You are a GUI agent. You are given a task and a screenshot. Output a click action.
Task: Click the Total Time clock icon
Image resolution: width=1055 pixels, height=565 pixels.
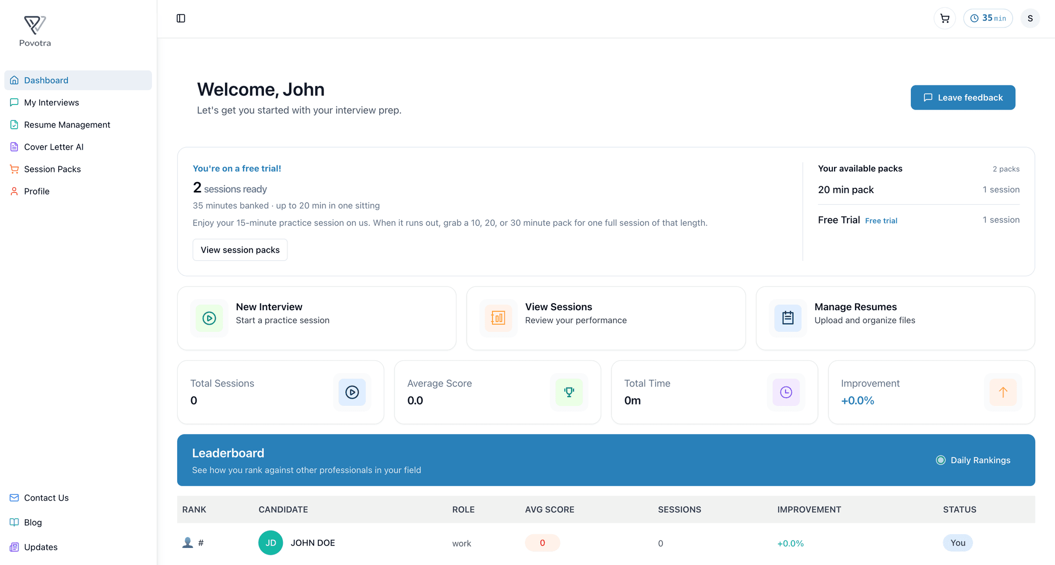[x=786, y=392]
